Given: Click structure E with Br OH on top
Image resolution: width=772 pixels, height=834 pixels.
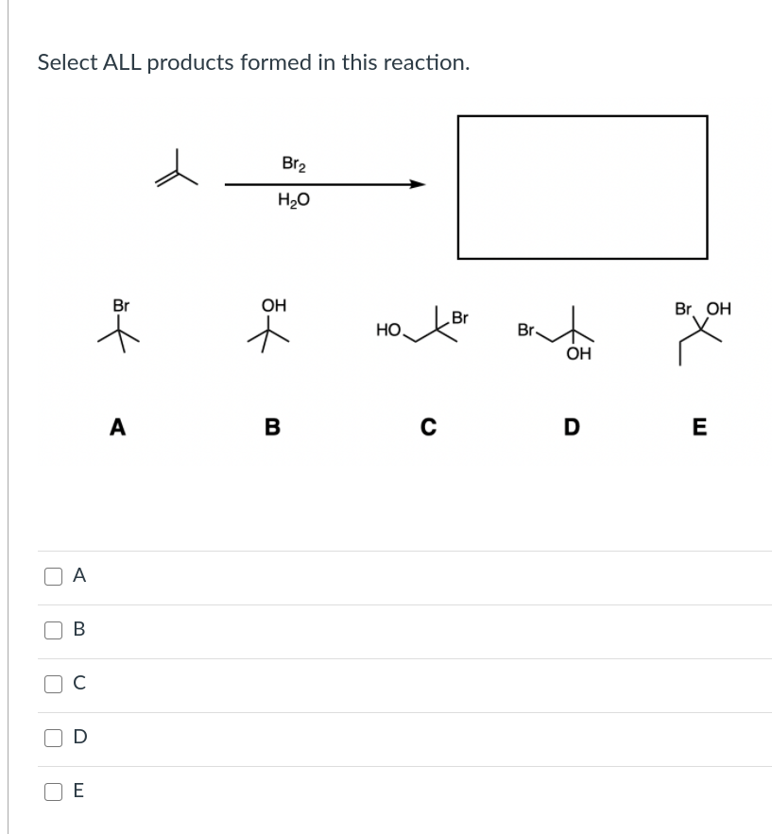Looking at the screenshot, I should (x=702, y=333).
